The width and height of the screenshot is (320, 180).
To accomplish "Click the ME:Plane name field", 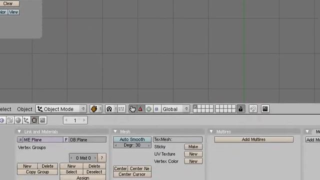I will point(43,140).
